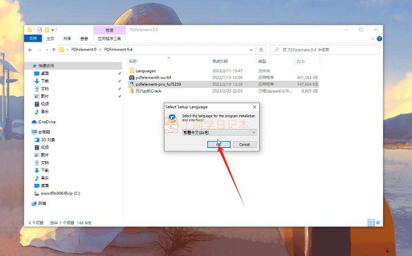Select the pdfelement9-ocr64 file

tap(153, 78)
